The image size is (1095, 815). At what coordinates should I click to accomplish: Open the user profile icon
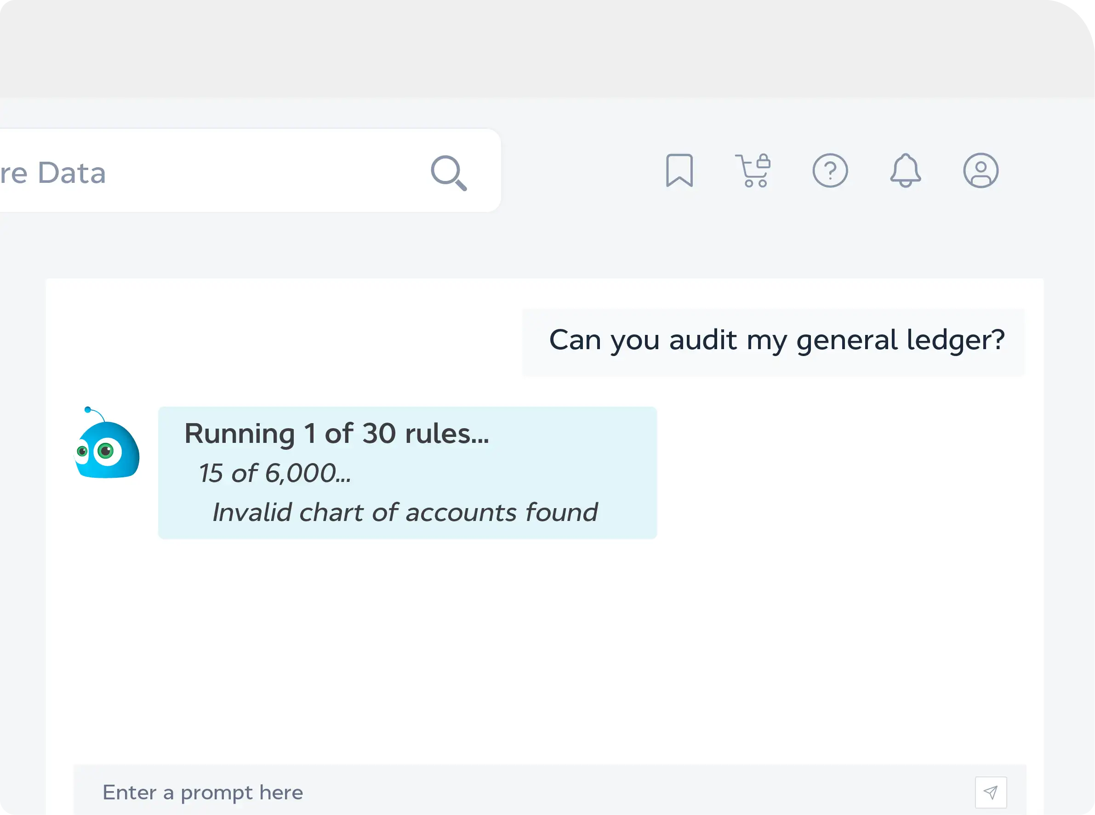point(981,171)
